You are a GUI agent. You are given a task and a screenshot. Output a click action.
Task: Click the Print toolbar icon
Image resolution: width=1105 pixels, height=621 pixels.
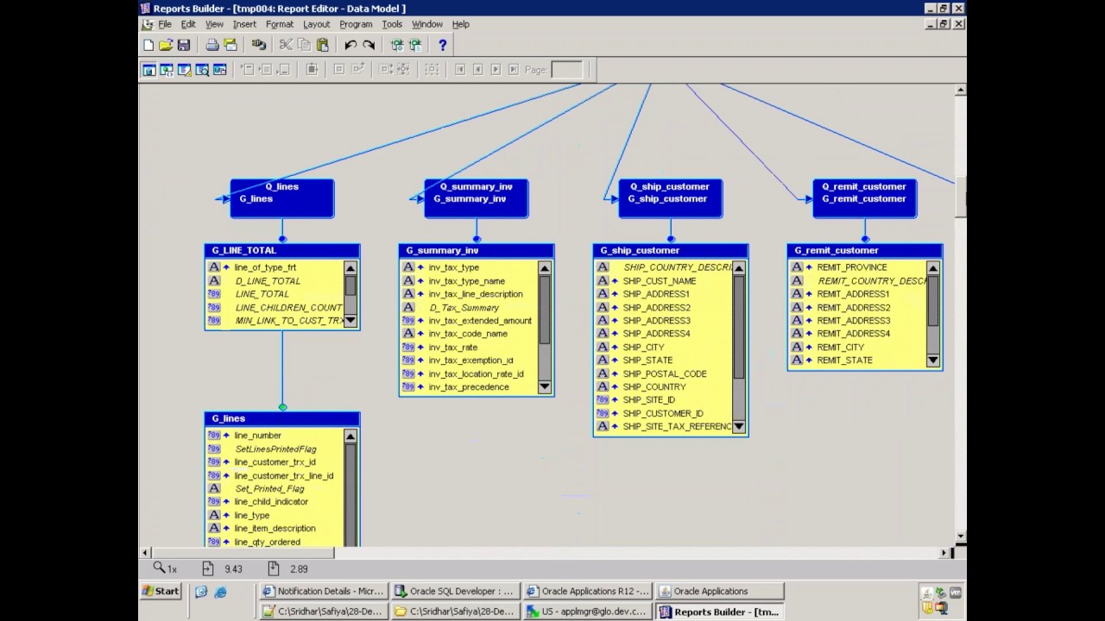(x=212, y=45)
